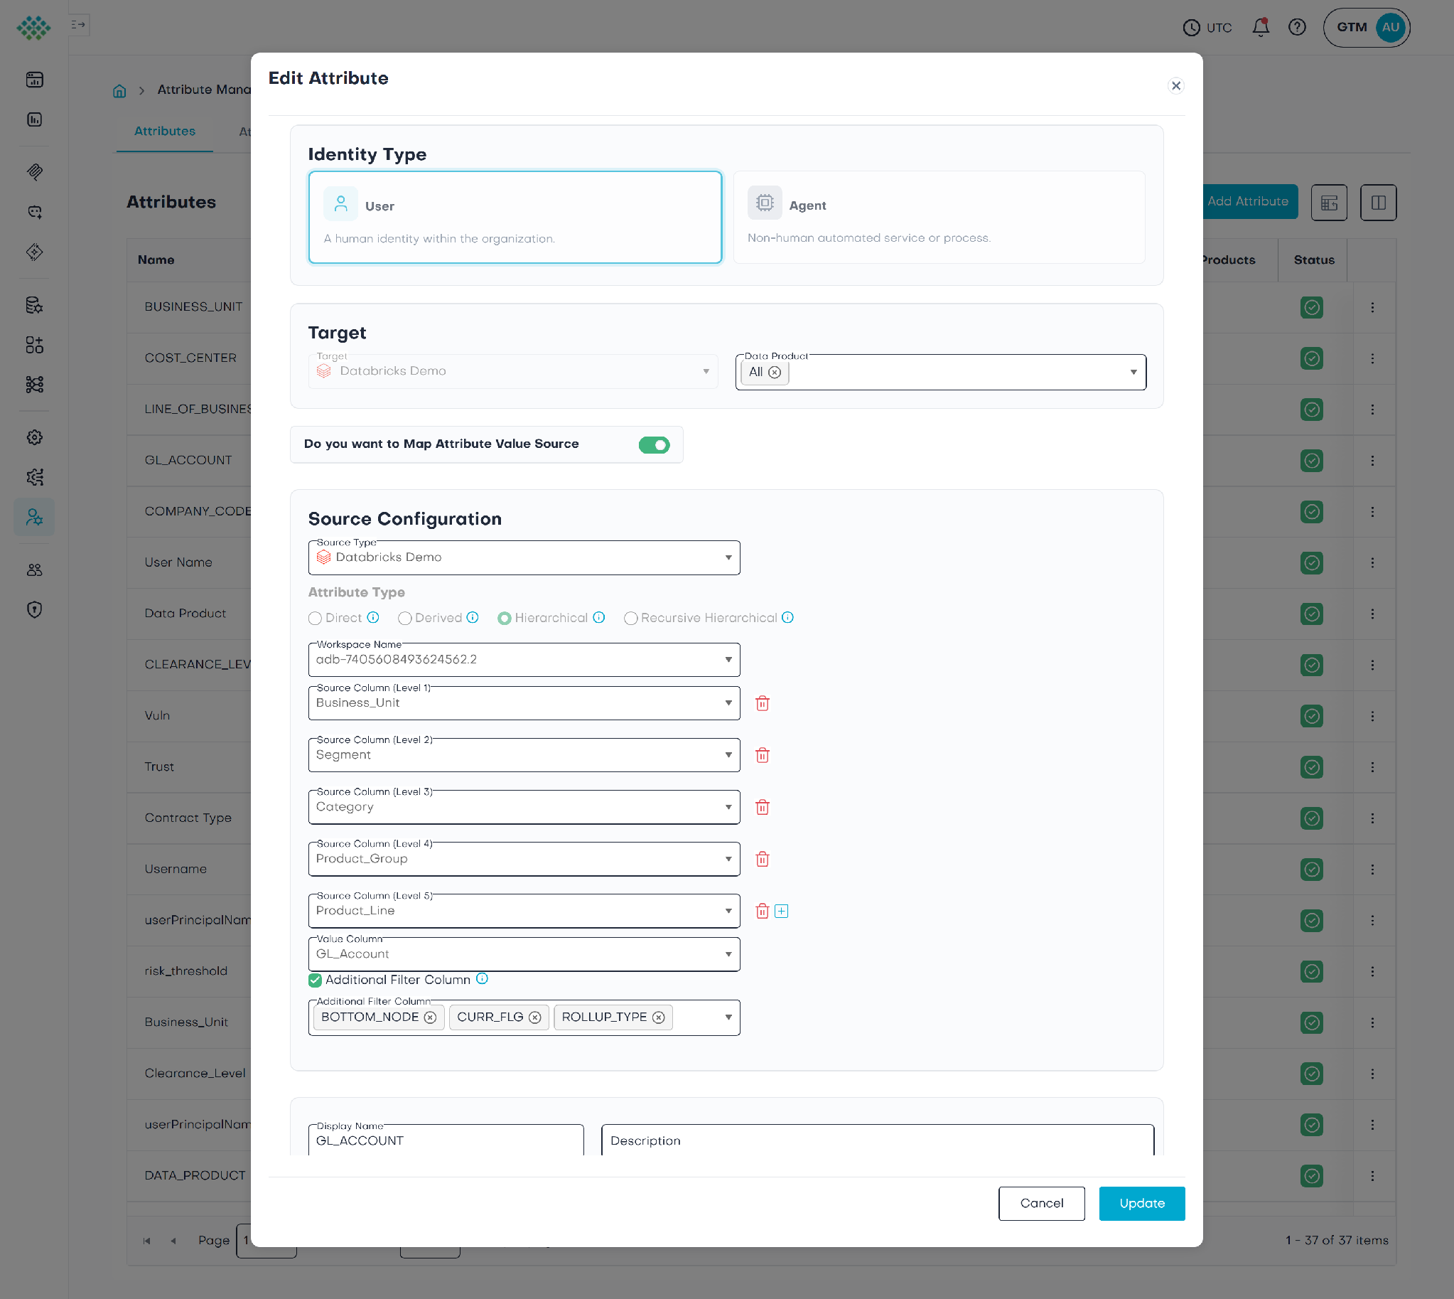Click Cancel button
This screenshot has width=1454, height=1299.
click(1041, 1203)
